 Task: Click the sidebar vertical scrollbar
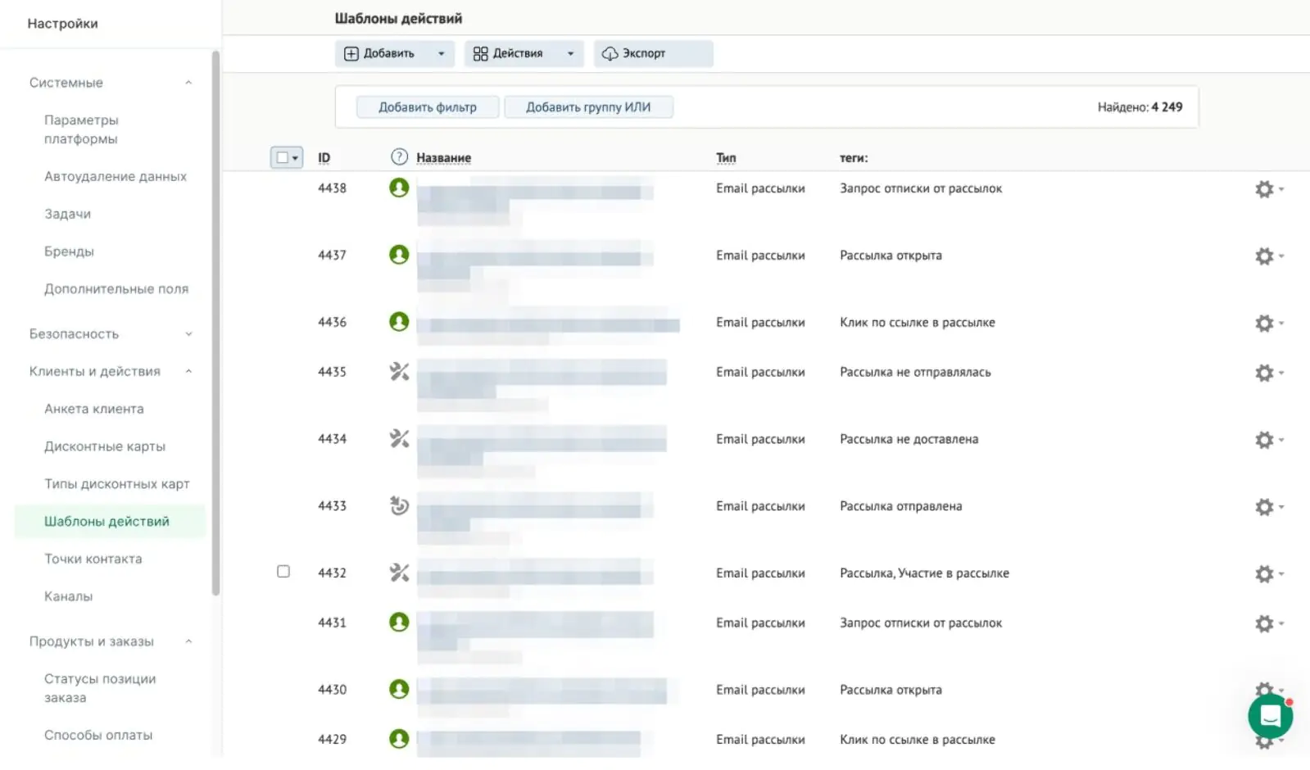[215, 324]
